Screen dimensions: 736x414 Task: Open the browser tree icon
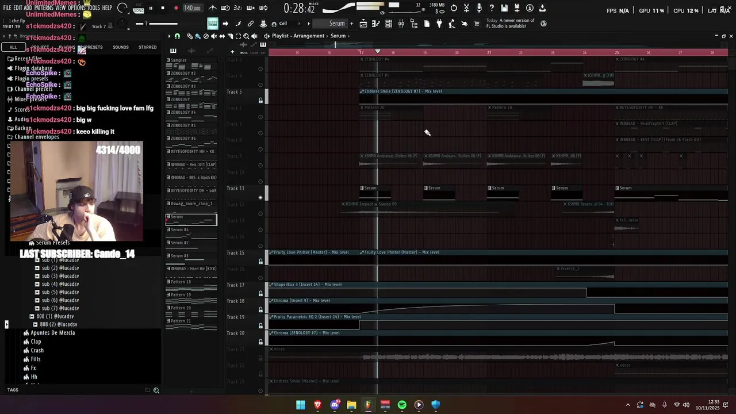[414, 24]
